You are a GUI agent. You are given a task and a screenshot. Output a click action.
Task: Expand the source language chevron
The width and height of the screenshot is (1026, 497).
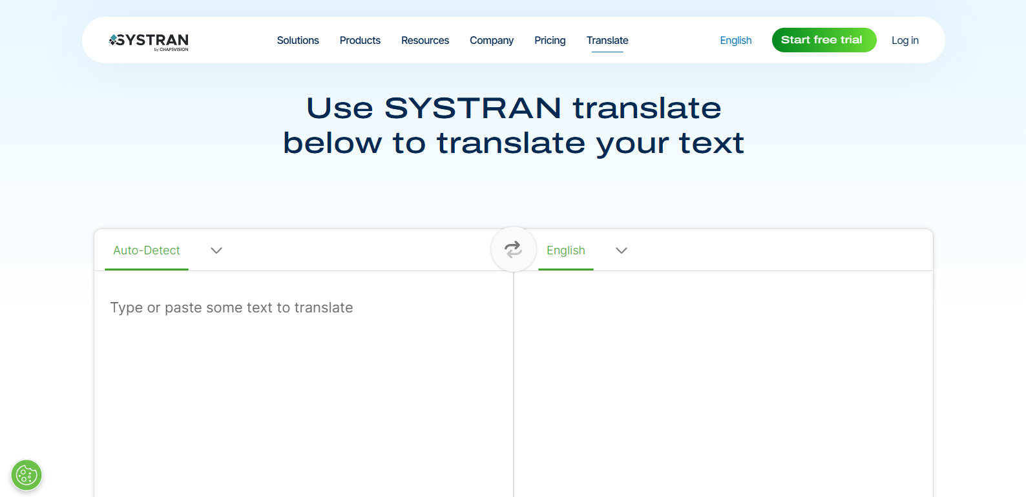coord(216,250)
